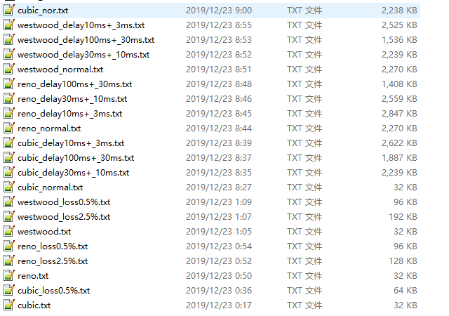Viewport: 449px width, 316px height.
Task: Click the icon of westwood_normal.txt
Action: 9,69
